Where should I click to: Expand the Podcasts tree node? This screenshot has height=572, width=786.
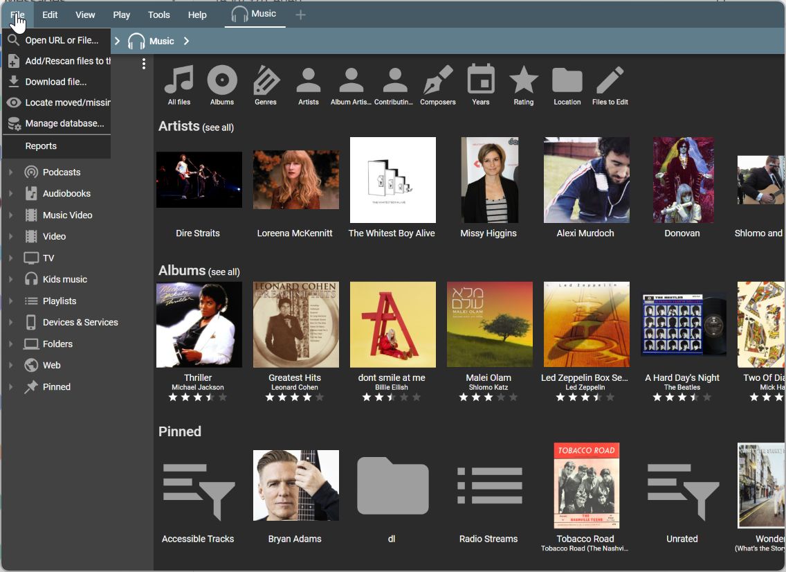pos(10,172)
